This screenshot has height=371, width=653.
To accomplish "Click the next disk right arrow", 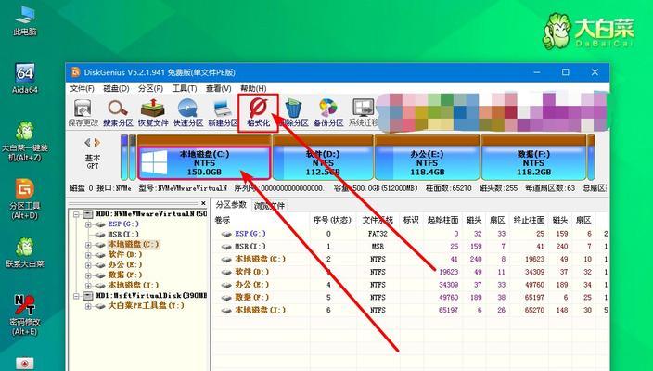I will 97,143.
